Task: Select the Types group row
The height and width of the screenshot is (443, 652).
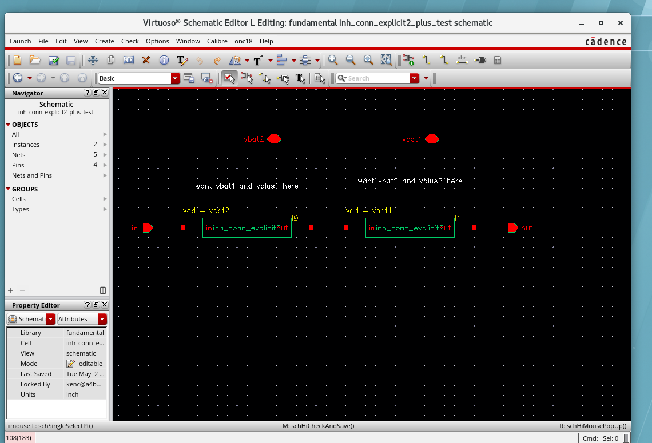Action: 57,209
